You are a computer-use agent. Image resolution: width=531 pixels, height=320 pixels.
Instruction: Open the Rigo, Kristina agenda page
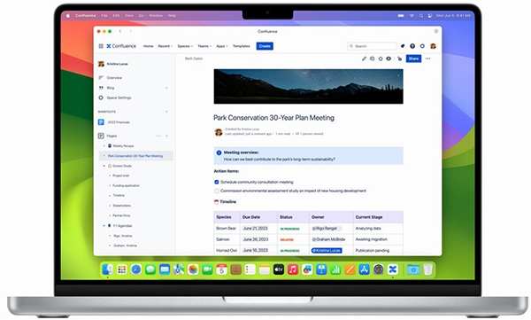[x=123, y=236]
